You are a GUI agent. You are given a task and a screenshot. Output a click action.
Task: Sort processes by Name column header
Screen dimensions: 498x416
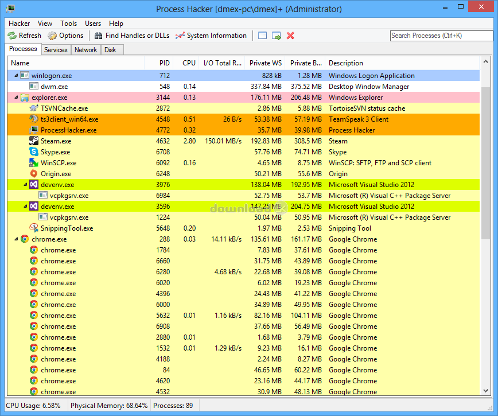point(76,63)
